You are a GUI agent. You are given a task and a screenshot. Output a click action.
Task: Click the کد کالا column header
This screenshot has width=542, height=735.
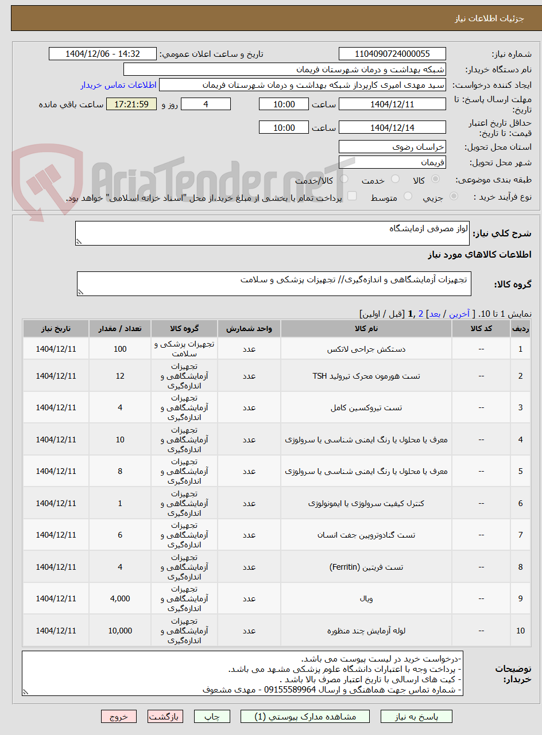(x=481, y=329)
